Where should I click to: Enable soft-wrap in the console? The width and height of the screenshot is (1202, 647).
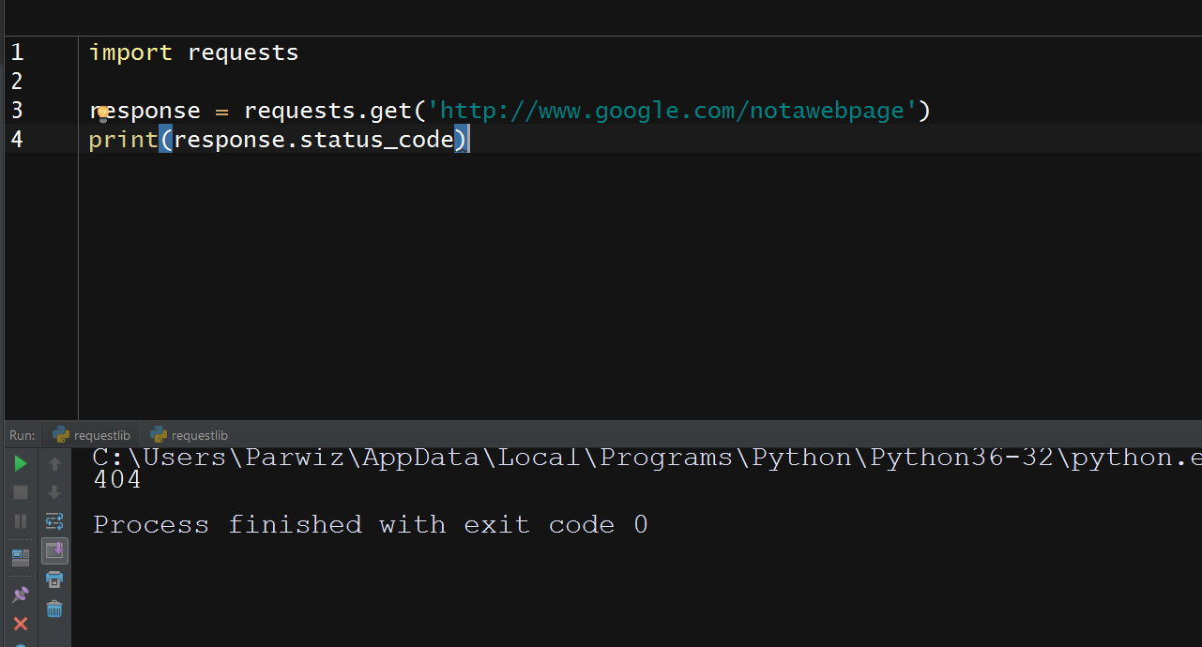54,520
